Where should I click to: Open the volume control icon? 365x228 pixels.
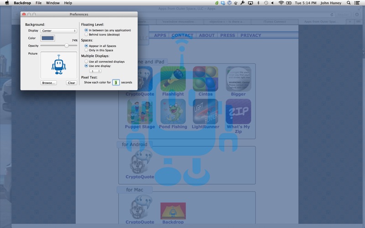(x=272, y=3)
